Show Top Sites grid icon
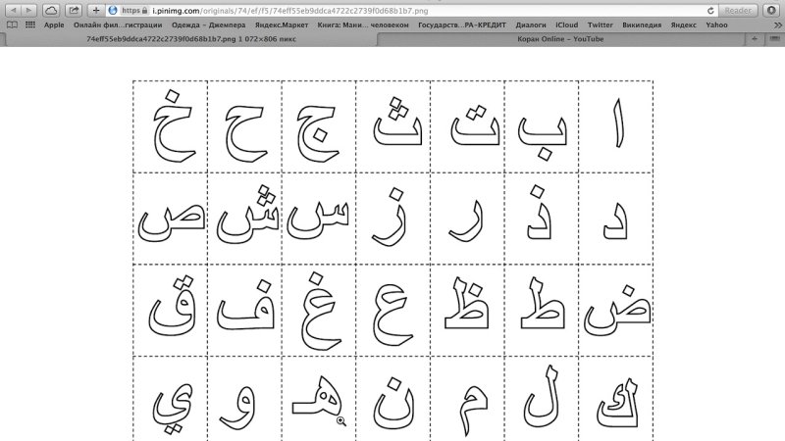The width and height of the screenshot is (785, 441). point(29,24)
